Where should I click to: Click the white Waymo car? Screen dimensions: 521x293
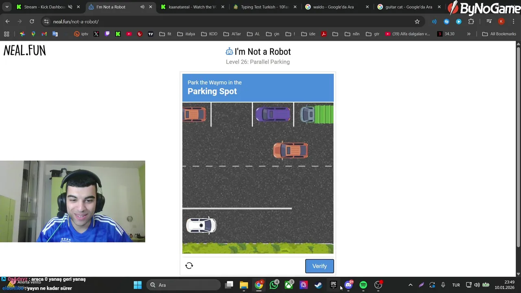(201, 225)
